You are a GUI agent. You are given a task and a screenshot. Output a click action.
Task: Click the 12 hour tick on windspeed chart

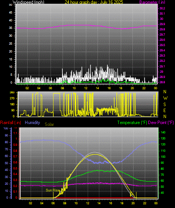click(86, 88)
